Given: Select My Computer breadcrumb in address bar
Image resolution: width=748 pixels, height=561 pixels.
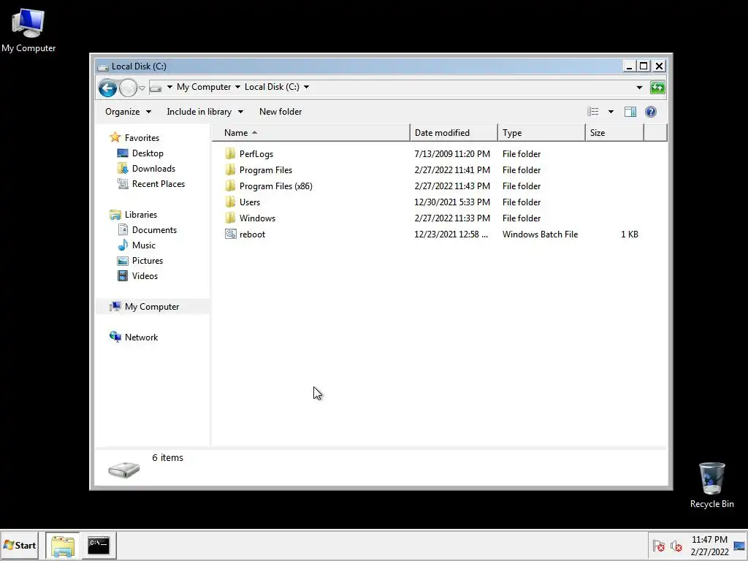Looking at the screenshot, I should [204, 87].
